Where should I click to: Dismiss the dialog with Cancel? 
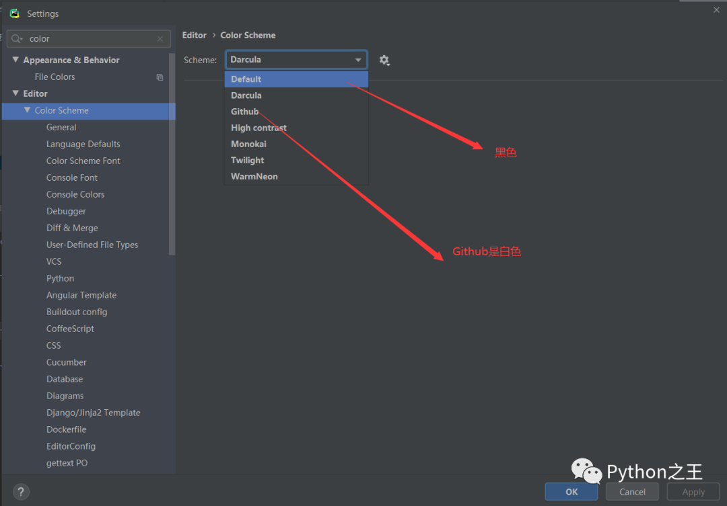coord(632,492)
